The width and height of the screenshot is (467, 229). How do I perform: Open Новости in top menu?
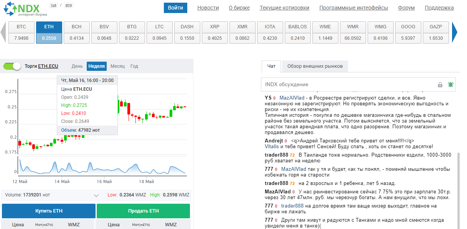[208, 8]
